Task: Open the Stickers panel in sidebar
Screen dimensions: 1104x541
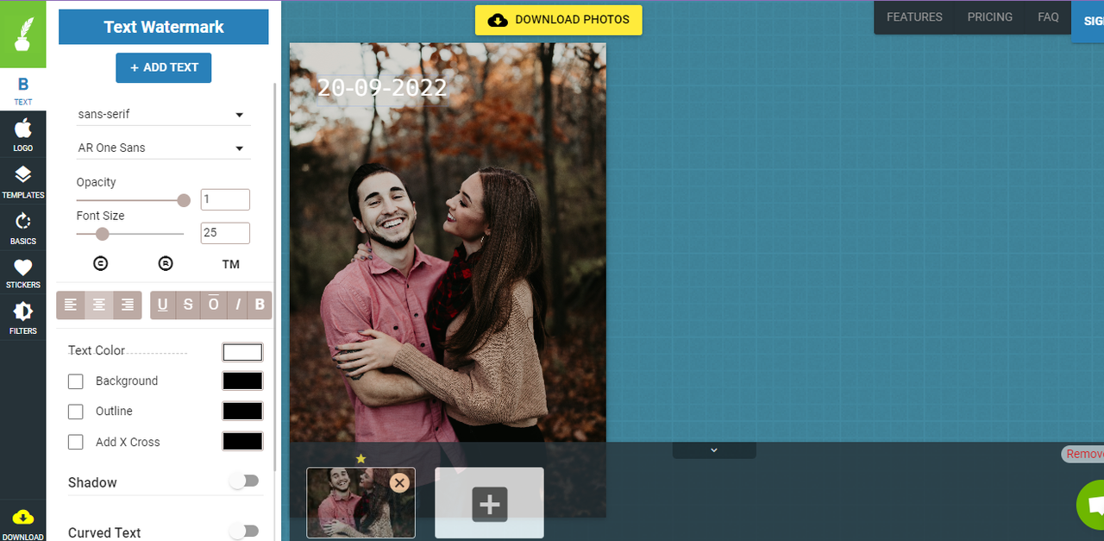Action: 22,274
